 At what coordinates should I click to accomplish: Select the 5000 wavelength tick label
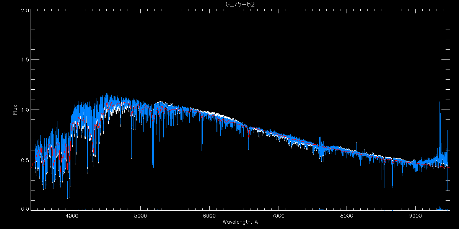(140, 216)
